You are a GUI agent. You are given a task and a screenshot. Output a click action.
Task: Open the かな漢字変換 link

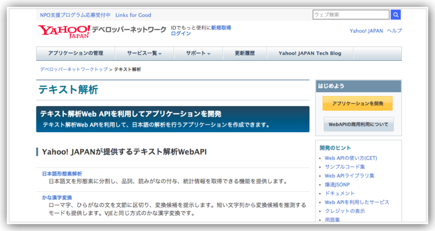click(x=57, y=197)
